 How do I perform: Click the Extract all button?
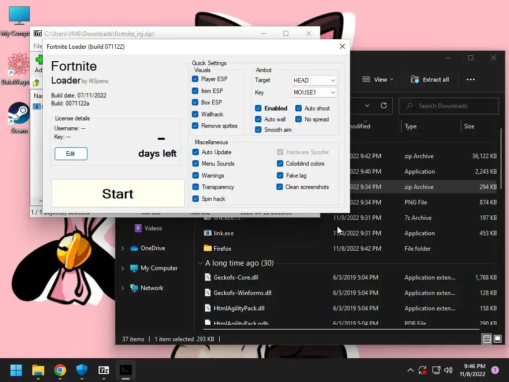point(430,80)
